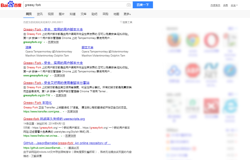The width and height of the screenshot is (250, 160).
Task: Click the 油猴 sub-link
Action: coord(28,47)
